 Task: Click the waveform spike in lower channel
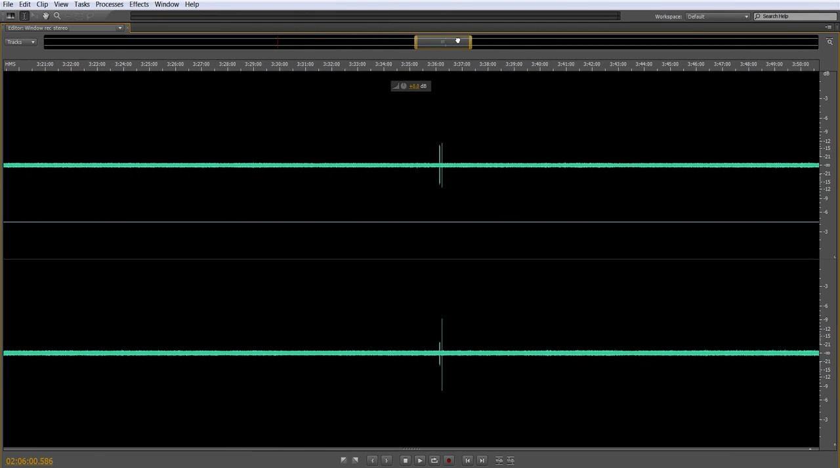coord(442,354)
